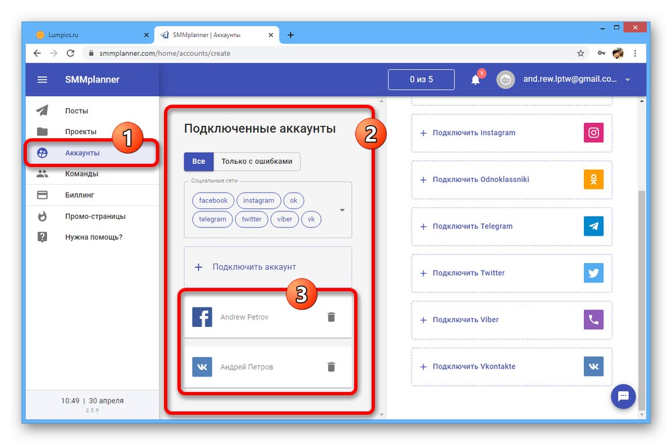Switch filter to 'Только с ошибками'
The height and width of the screenshot is (445, 672).
tap(257, 161)
